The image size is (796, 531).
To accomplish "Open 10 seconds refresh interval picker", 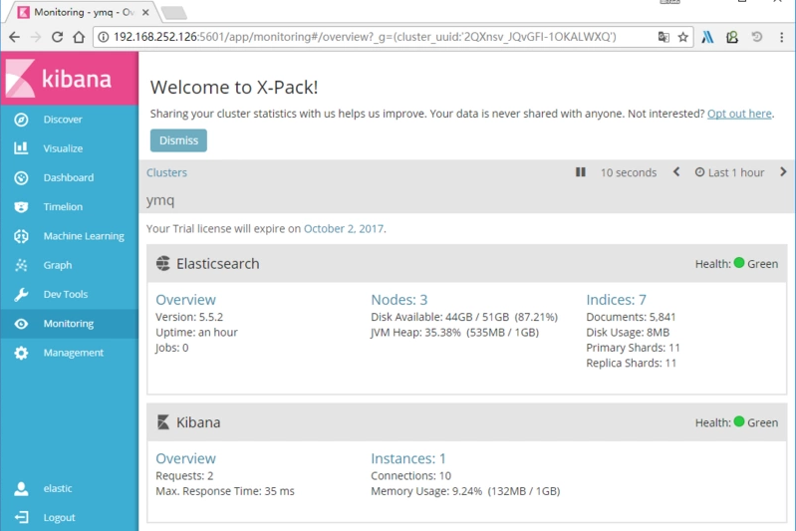I will coord(629,172).
